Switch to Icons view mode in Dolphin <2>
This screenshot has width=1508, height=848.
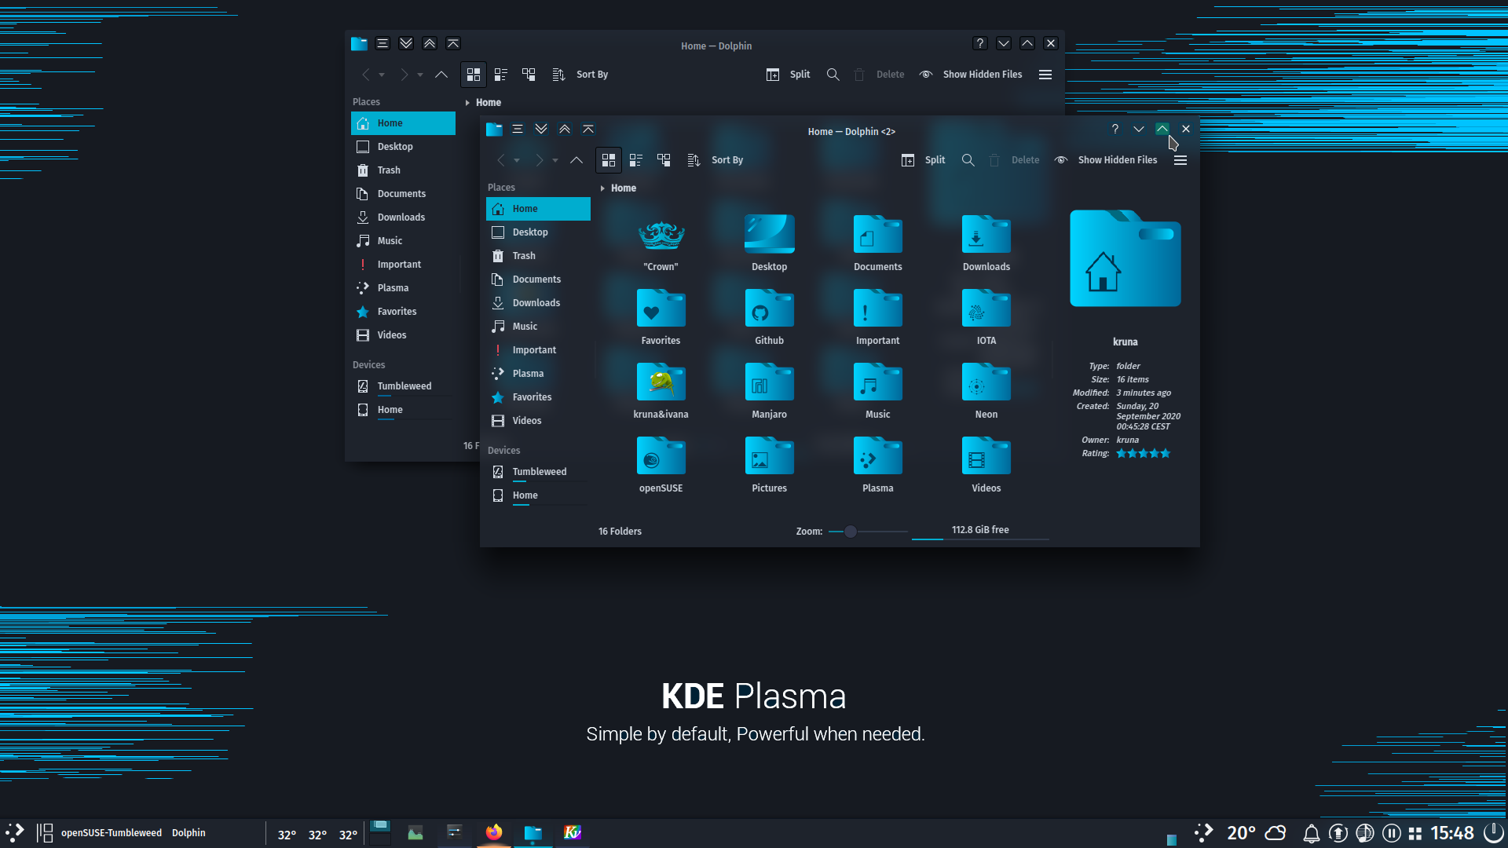point(609,160)
